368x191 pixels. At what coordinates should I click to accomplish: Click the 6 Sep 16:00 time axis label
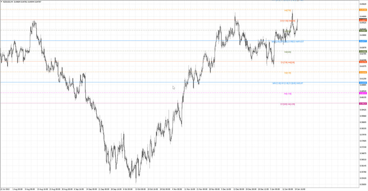coord(79,189)
